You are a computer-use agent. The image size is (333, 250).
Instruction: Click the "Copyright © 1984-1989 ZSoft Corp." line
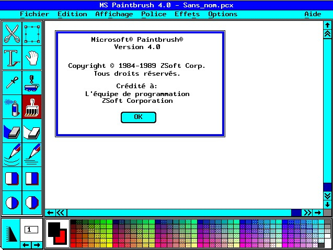(137, 66)
